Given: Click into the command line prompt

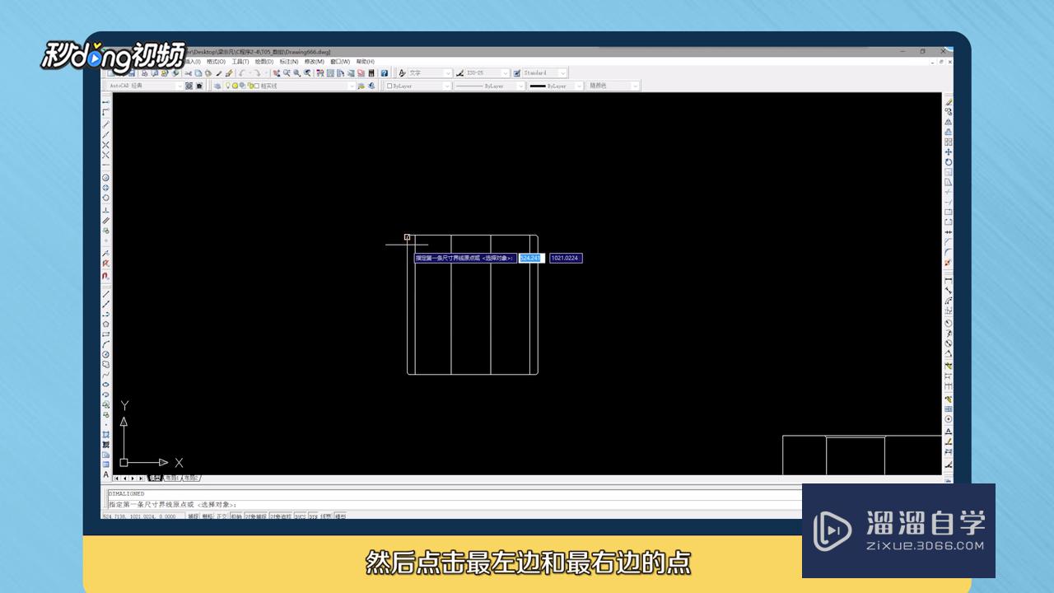Looking at the screenshot, I should click(x=453, y=504).
